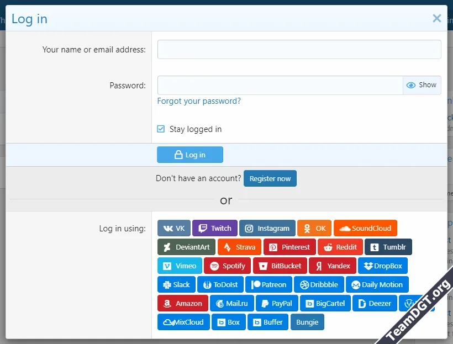Choose the SoundCloud login provider
Image resolution: width=453 pixels, height=344 pixels.
coord(365,228)
